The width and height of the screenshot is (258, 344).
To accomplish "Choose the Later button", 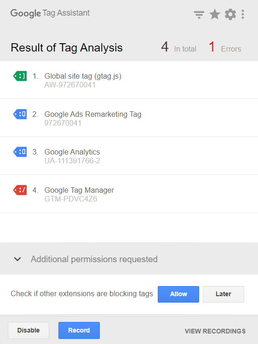I will 224,294.
